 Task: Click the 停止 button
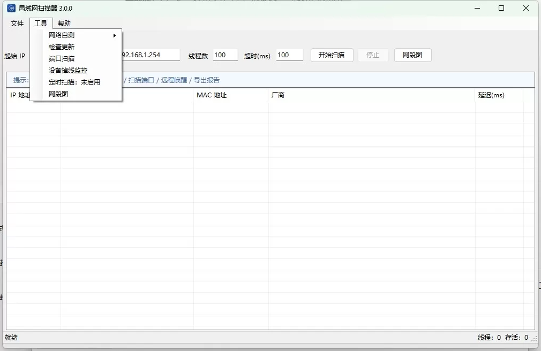(x=373, y=55)
